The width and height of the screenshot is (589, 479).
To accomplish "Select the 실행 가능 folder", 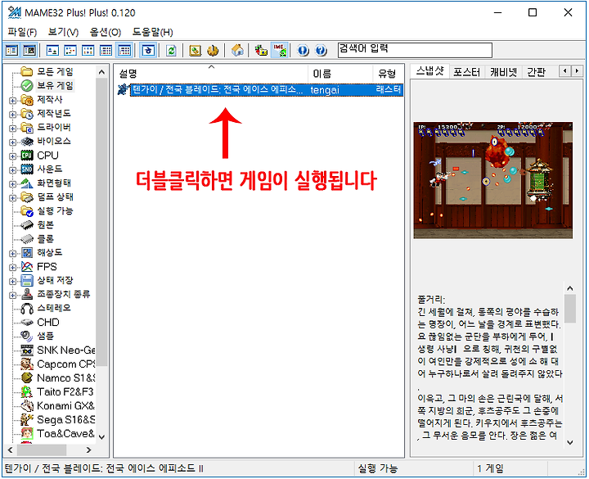I will pyautogui.click(x=55, y=211).
